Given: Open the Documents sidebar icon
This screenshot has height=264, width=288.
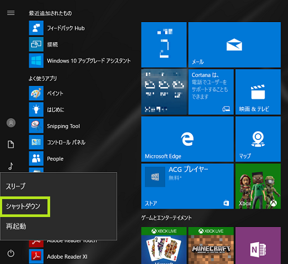Looking at the screenshot, I should 11,145.
